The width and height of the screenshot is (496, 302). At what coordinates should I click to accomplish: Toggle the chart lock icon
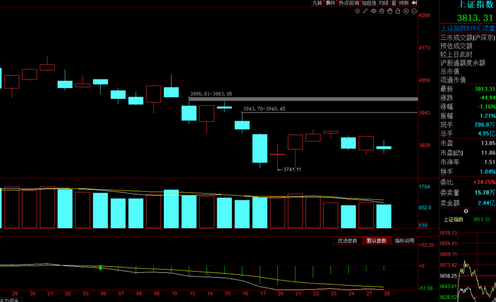(398, 11)
